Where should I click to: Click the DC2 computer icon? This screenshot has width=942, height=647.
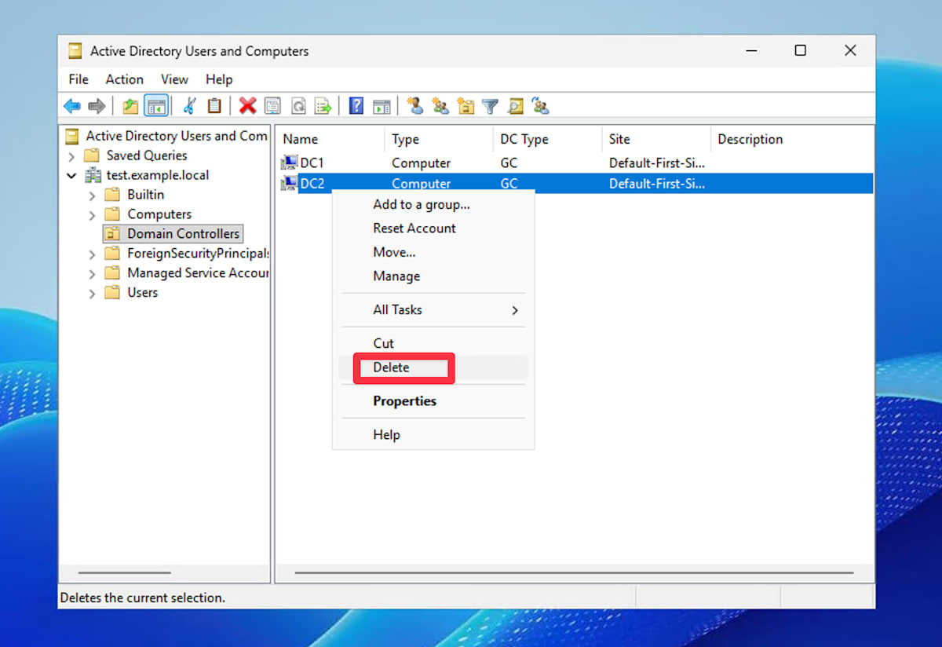click(290, 184)
